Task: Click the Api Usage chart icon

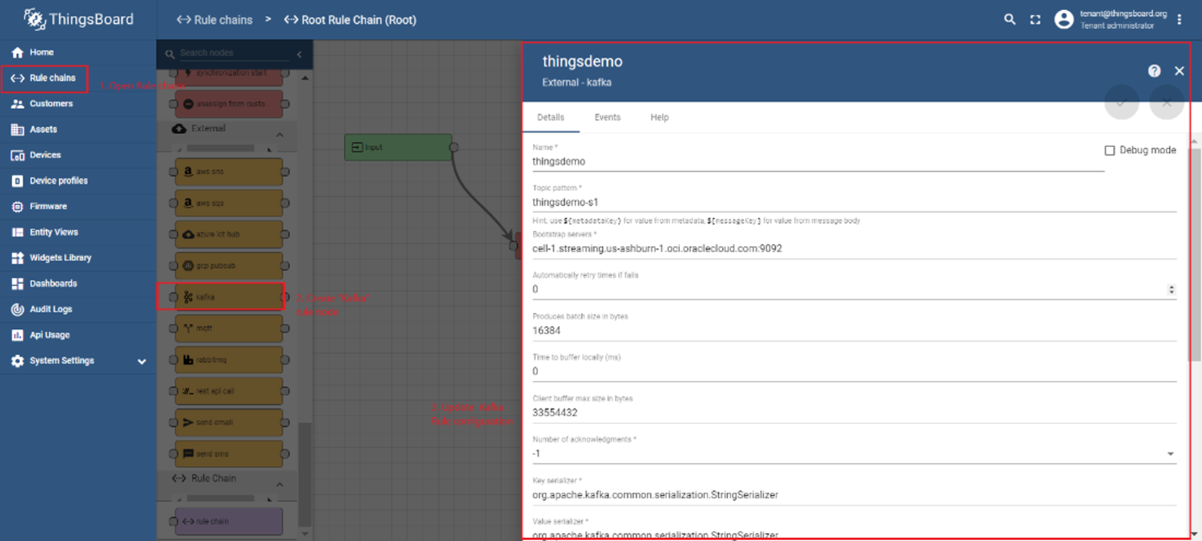Action: coord(17,335)
